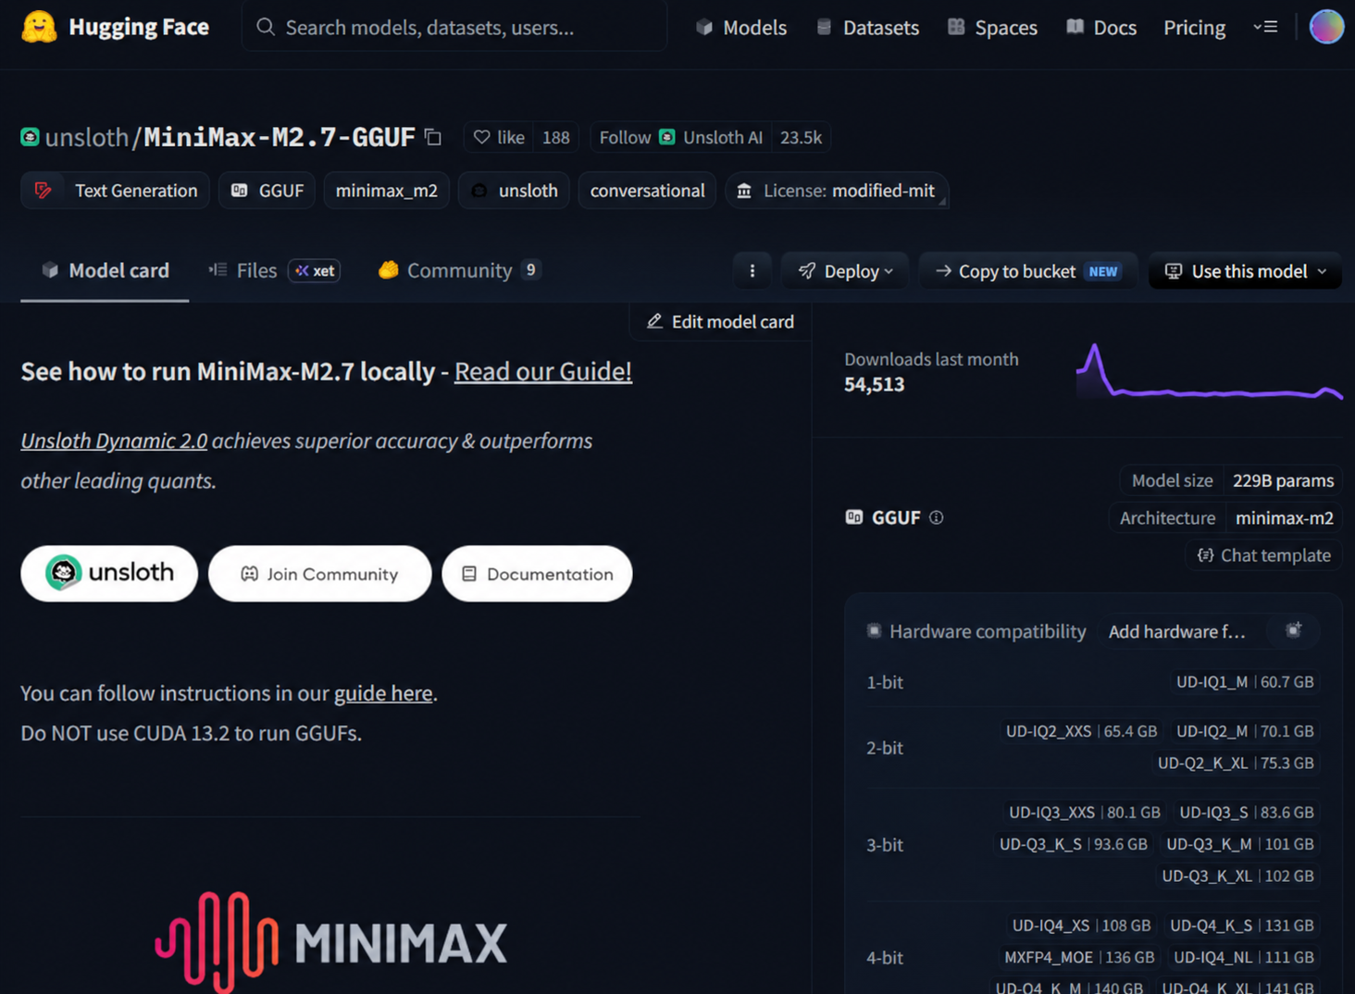This screenshot has width=1355, height=994.
Task: Open the Chat template viewer
Action: coord(1264,555)
